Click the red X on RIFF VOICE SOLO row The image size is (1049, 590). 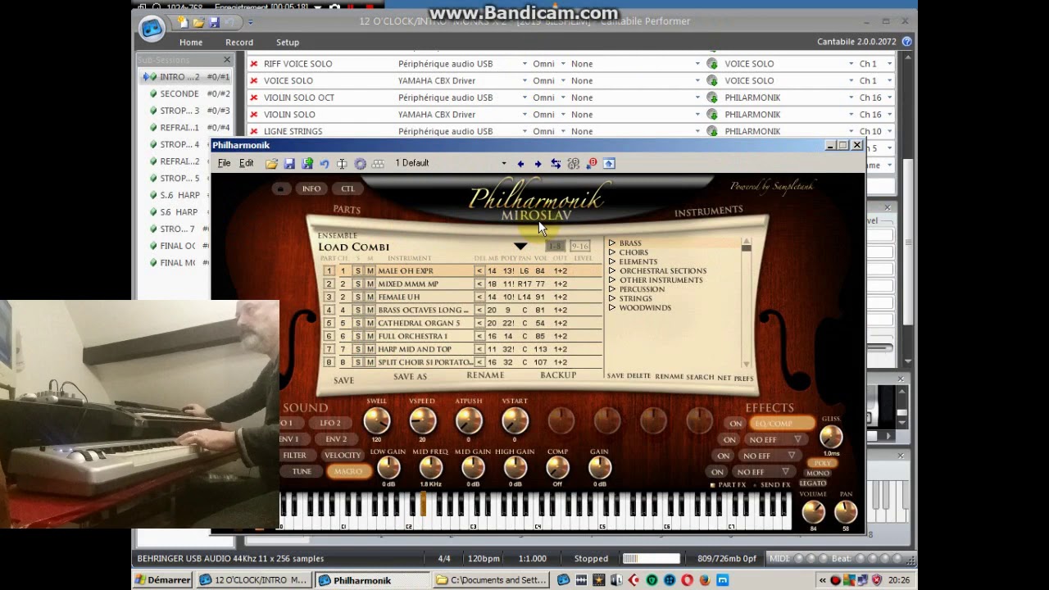[x=254, y=64]
